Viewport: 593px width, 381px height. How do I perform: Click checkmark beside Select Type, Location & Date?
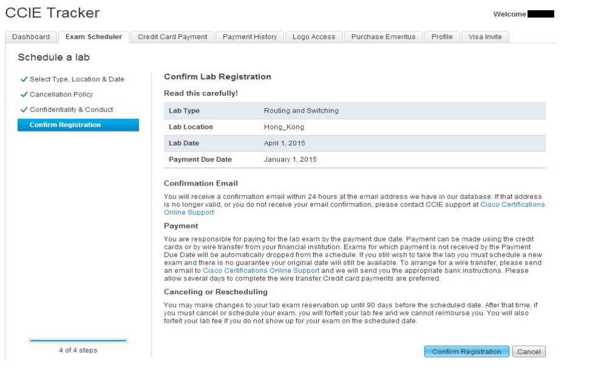[24, 79]
